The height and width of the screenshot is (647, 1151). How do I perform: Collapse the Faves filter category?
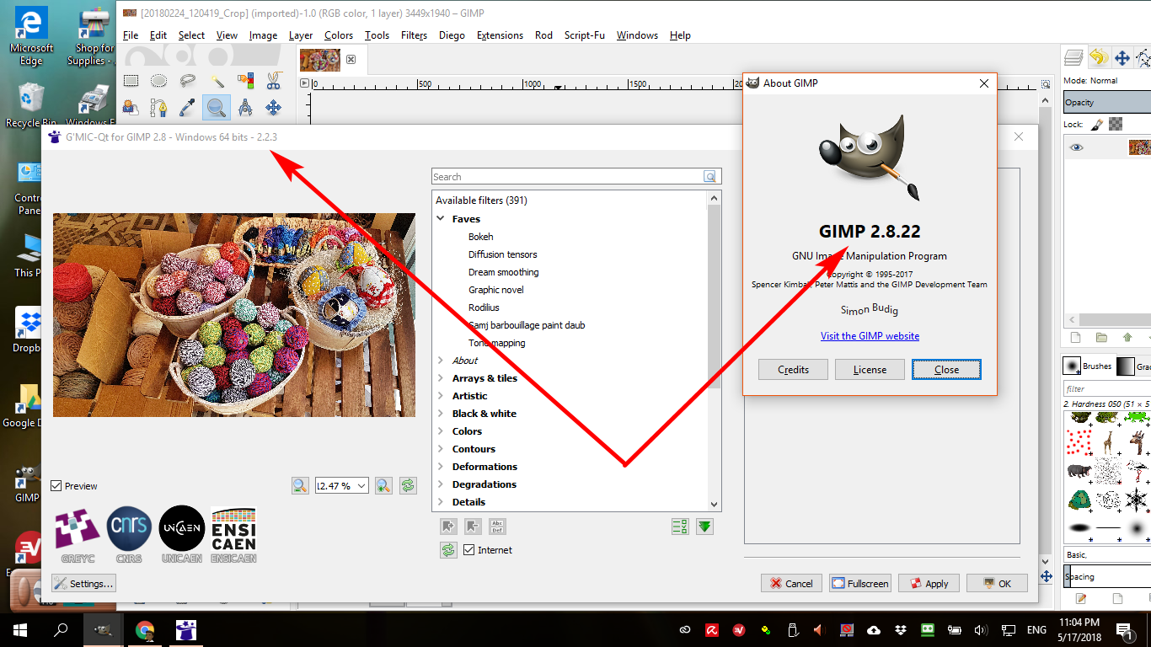click(441, 219)
